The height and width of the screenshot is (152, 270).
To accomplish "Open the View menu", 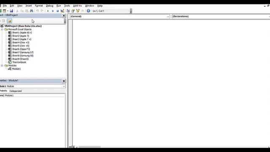I will [x=20, y=5].
